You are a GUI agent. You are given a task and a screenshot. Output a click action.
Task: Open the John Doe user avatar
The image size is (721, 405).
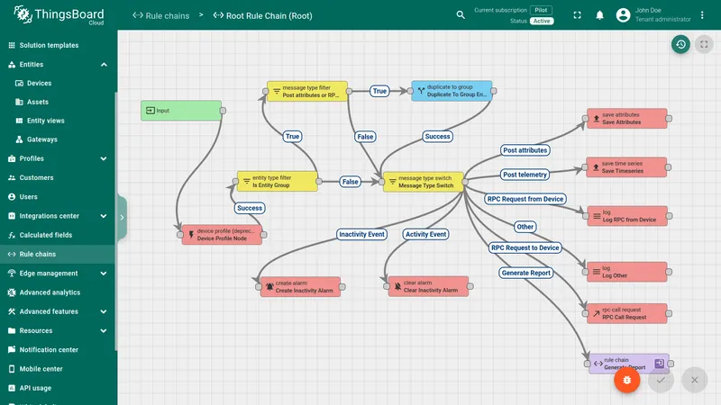coord(623,15)
